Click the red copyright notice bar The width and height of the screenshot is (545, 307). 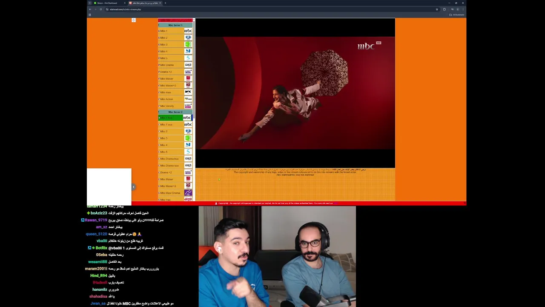click(277, 203)
